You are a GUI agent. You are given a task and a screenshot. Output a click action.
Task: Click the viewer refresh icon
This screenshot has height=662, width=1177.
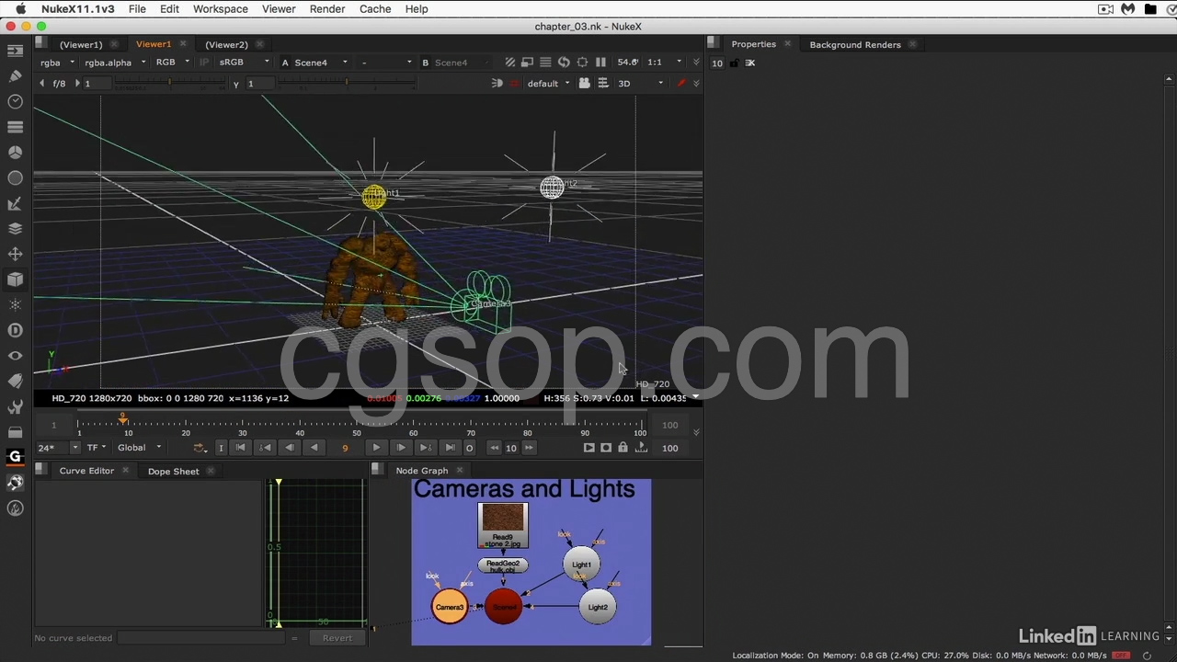coord(564,63)
